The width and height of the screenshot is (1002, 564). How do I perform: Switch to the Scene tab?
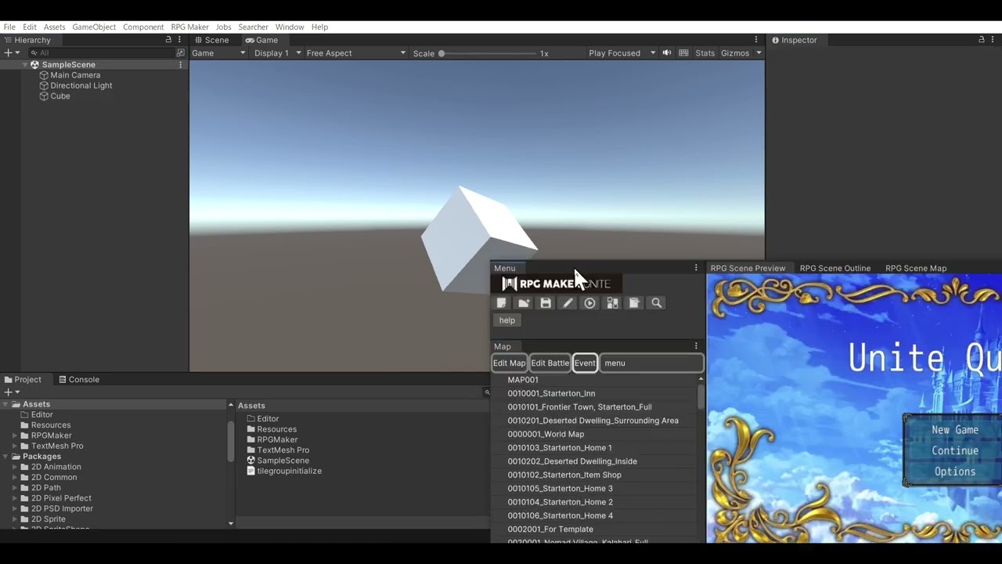click(x=211, y=40)
